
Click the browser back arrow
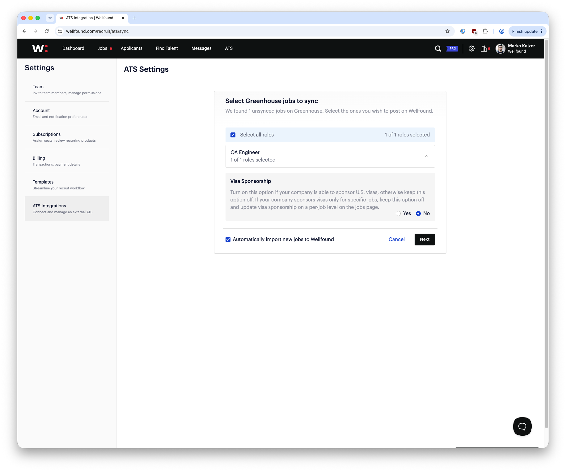pos(25,31)
